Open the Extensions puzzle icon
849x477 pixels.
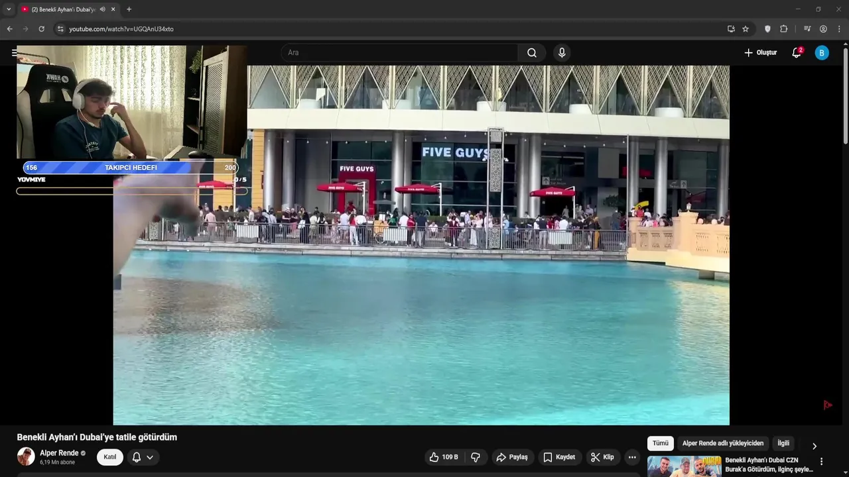[x=783, y=29]
